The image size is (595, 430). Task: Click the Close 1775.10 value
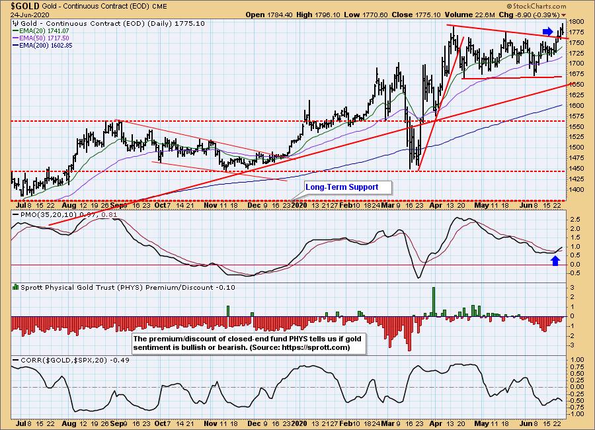point(416,15)
